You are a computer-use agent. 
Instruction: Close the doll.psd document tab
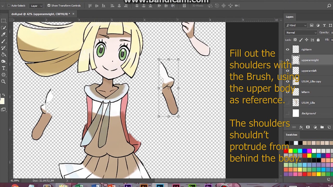click(73, 14)
